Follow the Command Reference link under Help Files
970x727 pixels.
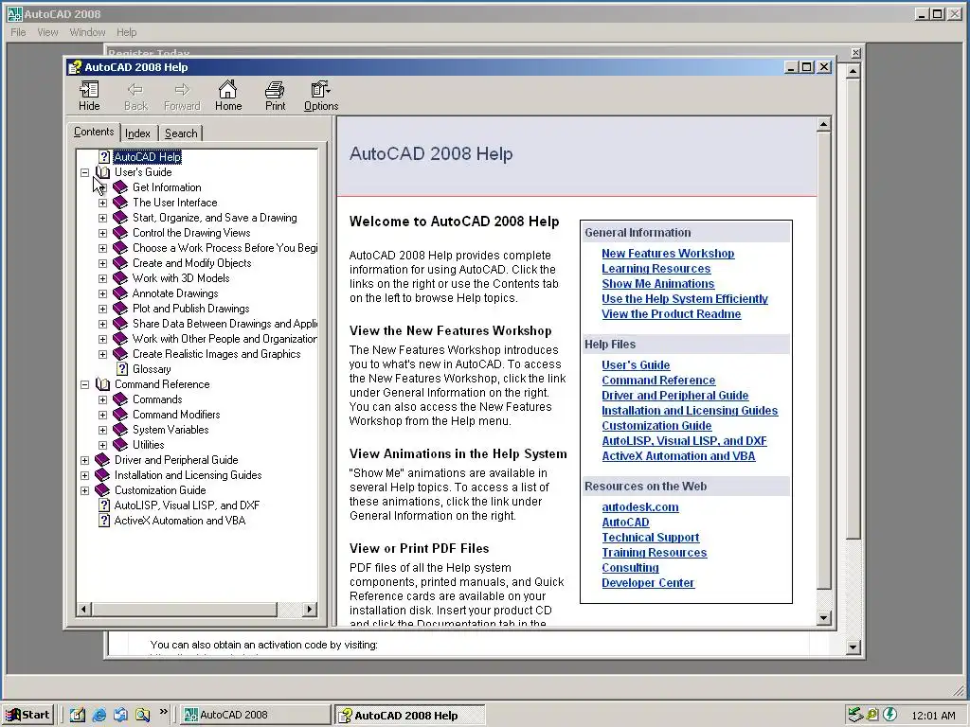pos(658,381)
